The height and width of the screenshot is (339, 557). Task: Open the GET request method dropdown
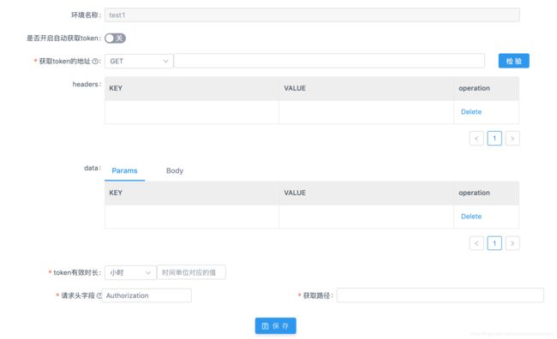tap(139, 61)
